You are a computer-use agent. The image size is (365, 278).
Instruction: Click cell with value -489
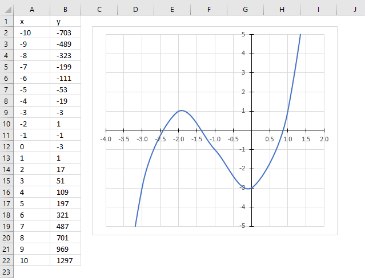pyautogui.click(x=65, y=44)
